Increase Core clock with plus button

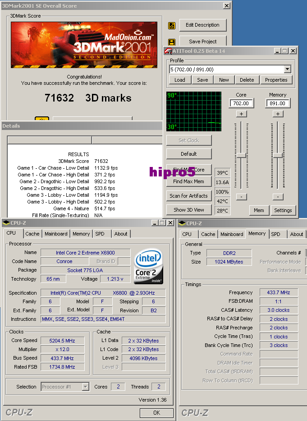point(241,114)
